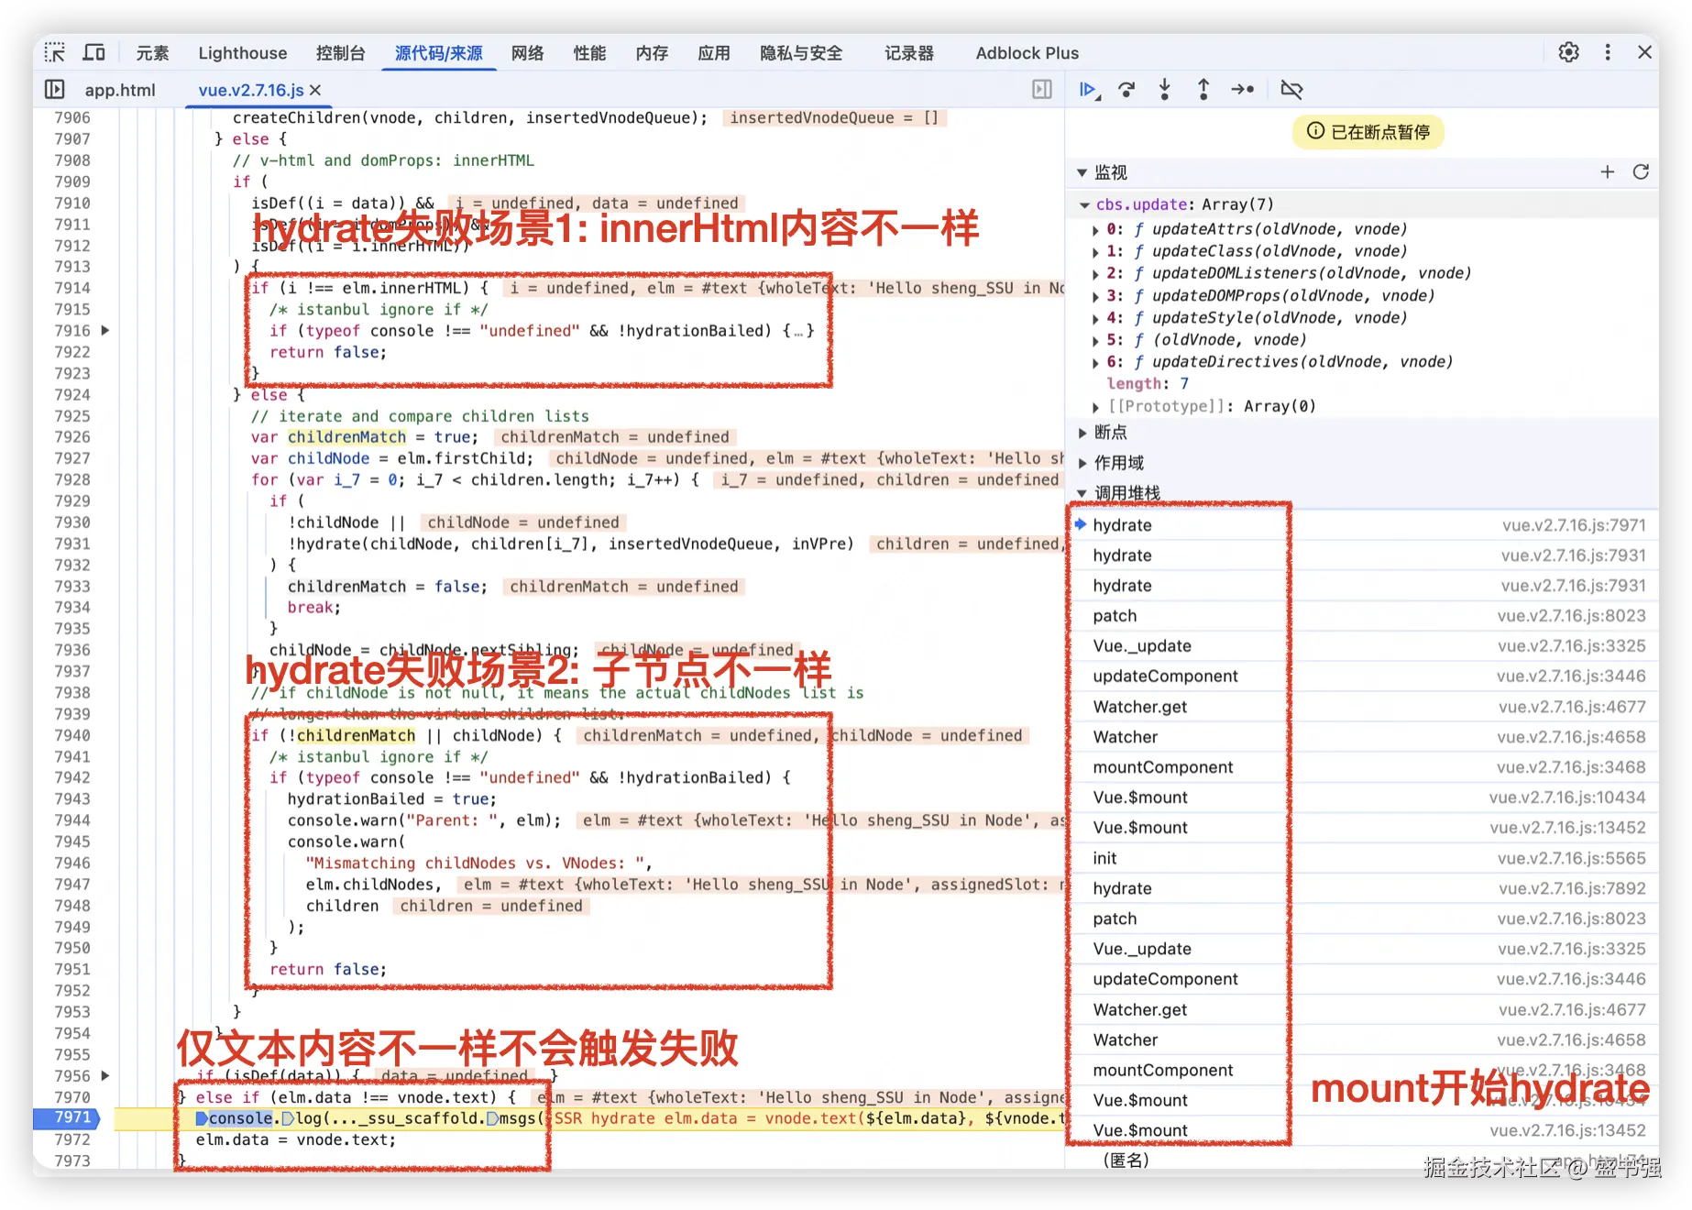Open the 记录器 tab
This screenshot has width=1692, height=1210.
(x=909, y=53)
